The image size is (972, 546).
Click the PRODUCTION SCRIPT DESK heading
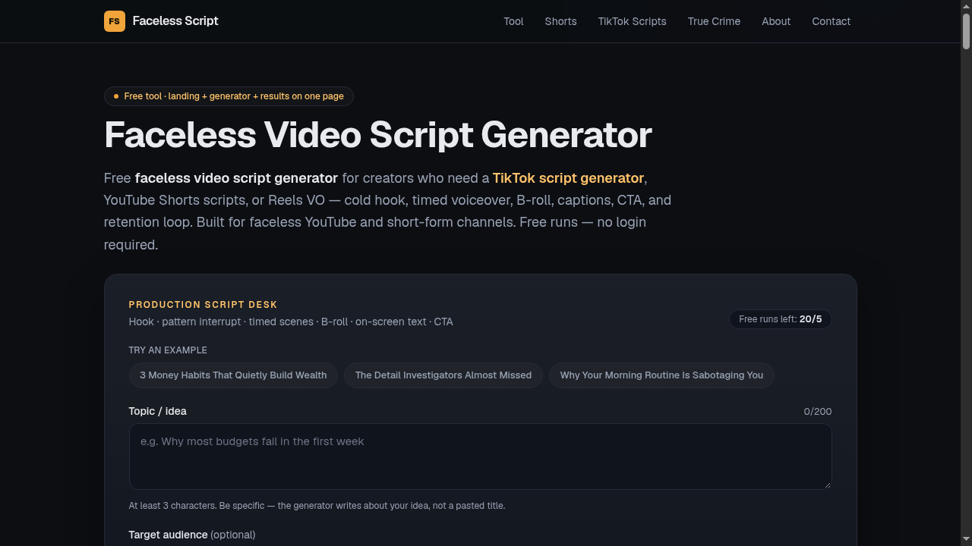pos(203,305)
